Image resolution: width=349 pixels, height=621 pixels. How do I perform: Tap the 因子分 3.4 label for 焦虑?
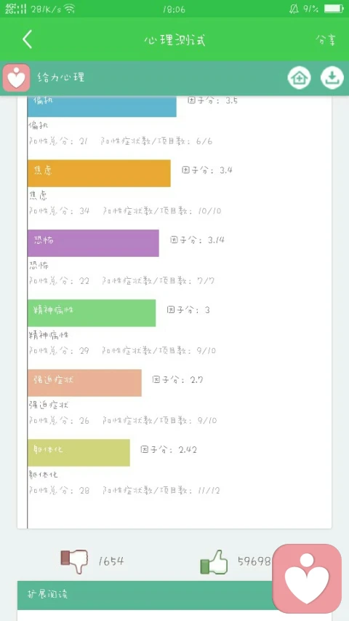[x=207, y=170]
